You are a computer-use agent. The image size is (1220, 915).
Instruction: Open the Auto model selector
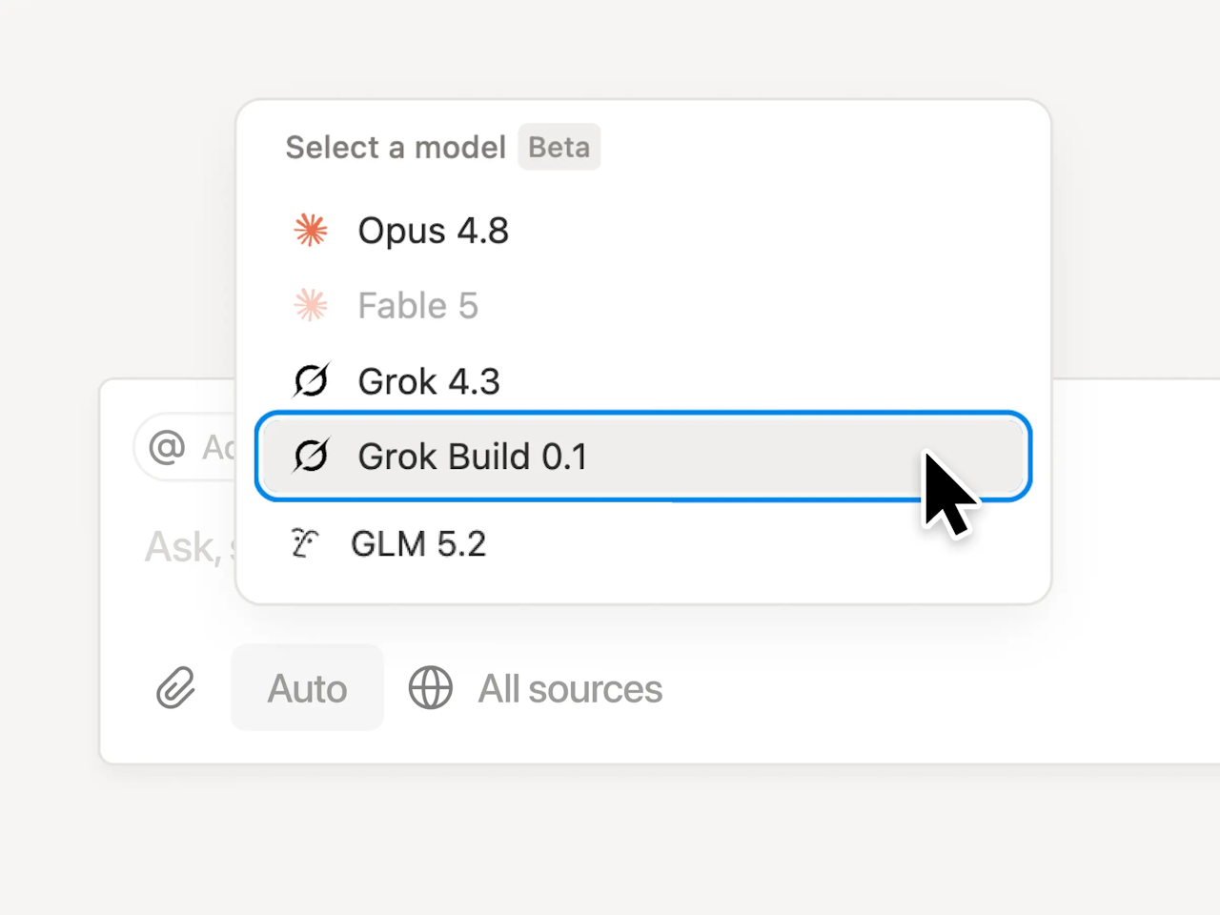coord(307,688)
